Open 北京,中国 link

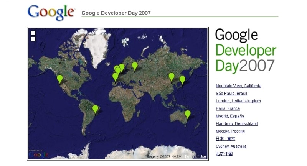point(224,154)
